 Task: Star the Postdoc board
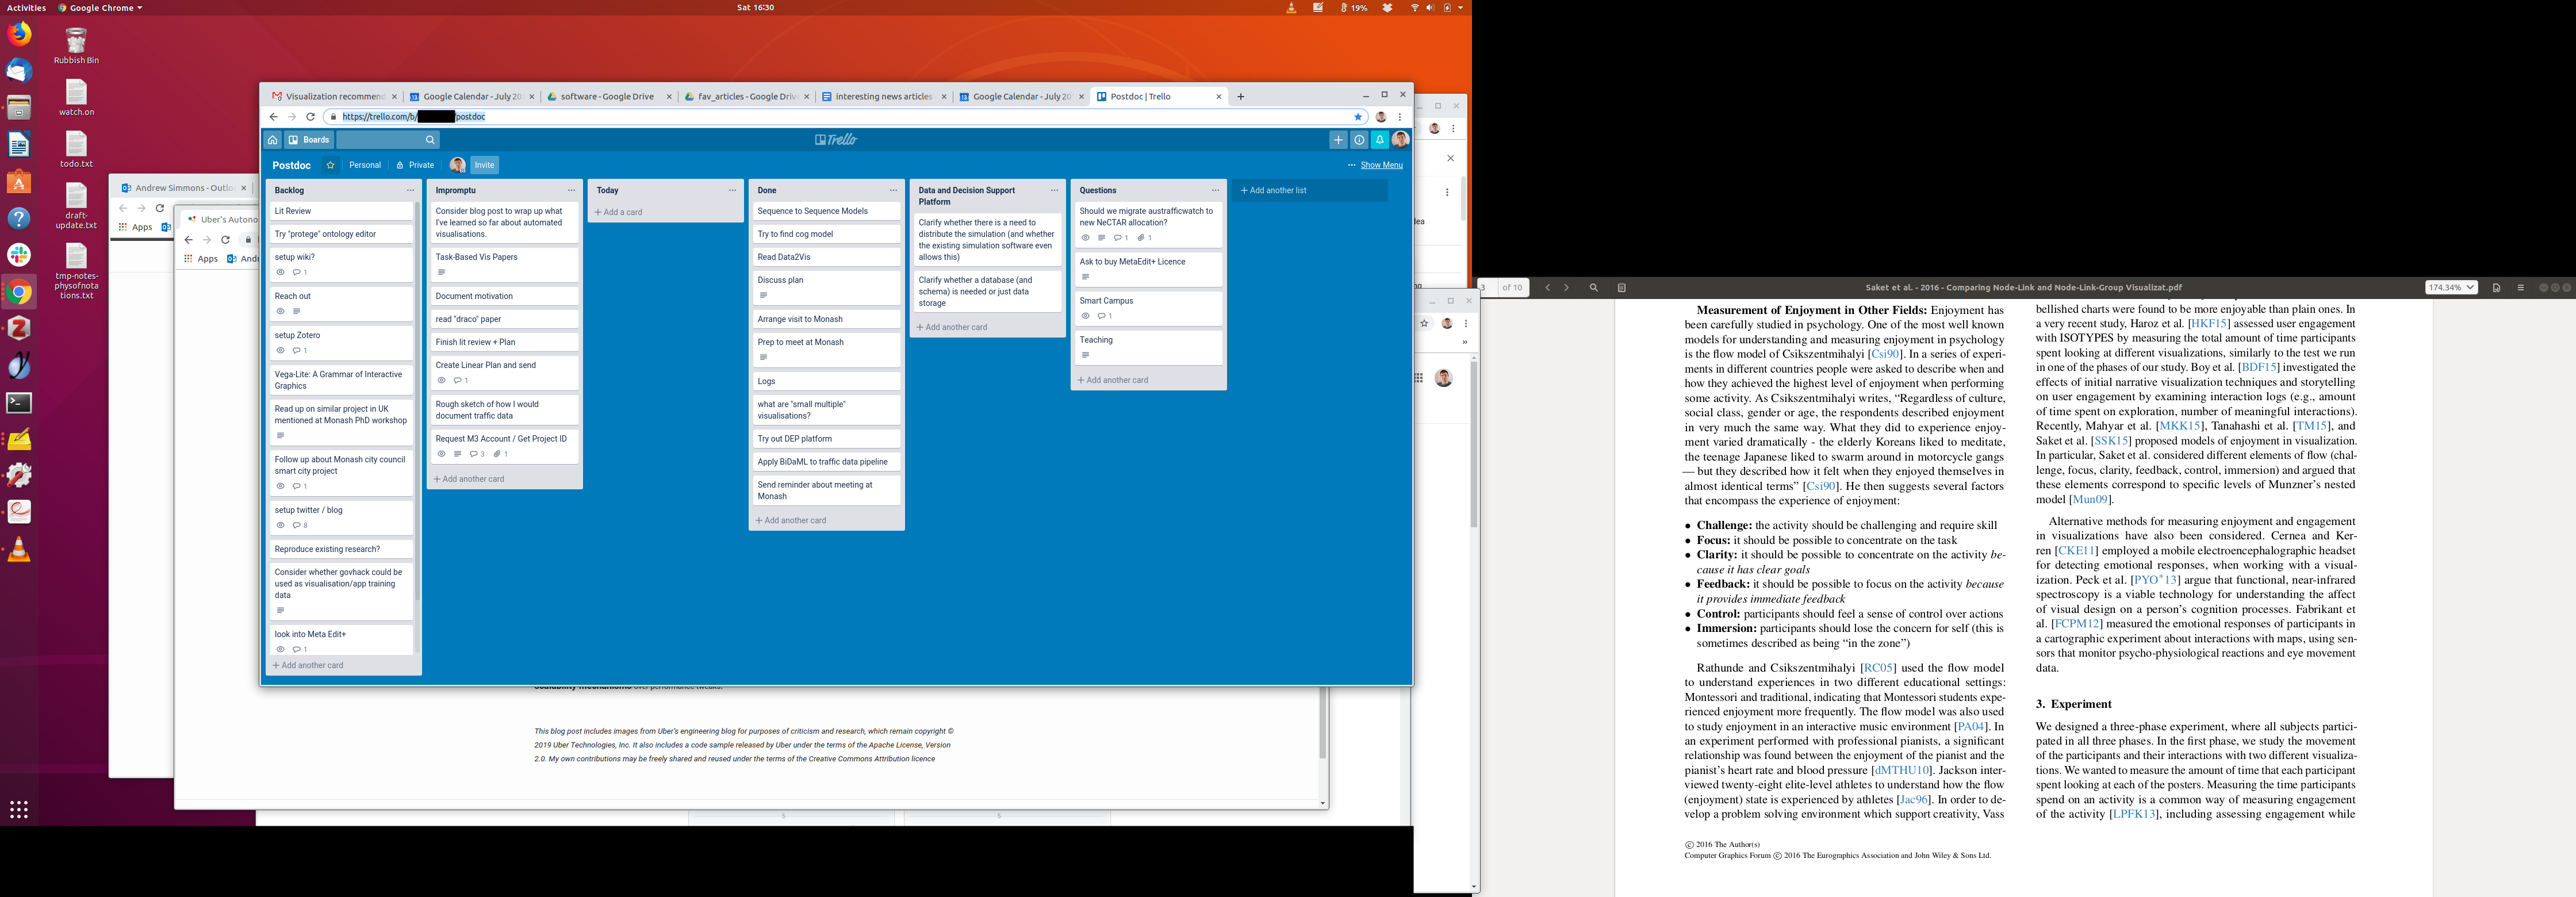pyautogui.click(x=330, y=165)
